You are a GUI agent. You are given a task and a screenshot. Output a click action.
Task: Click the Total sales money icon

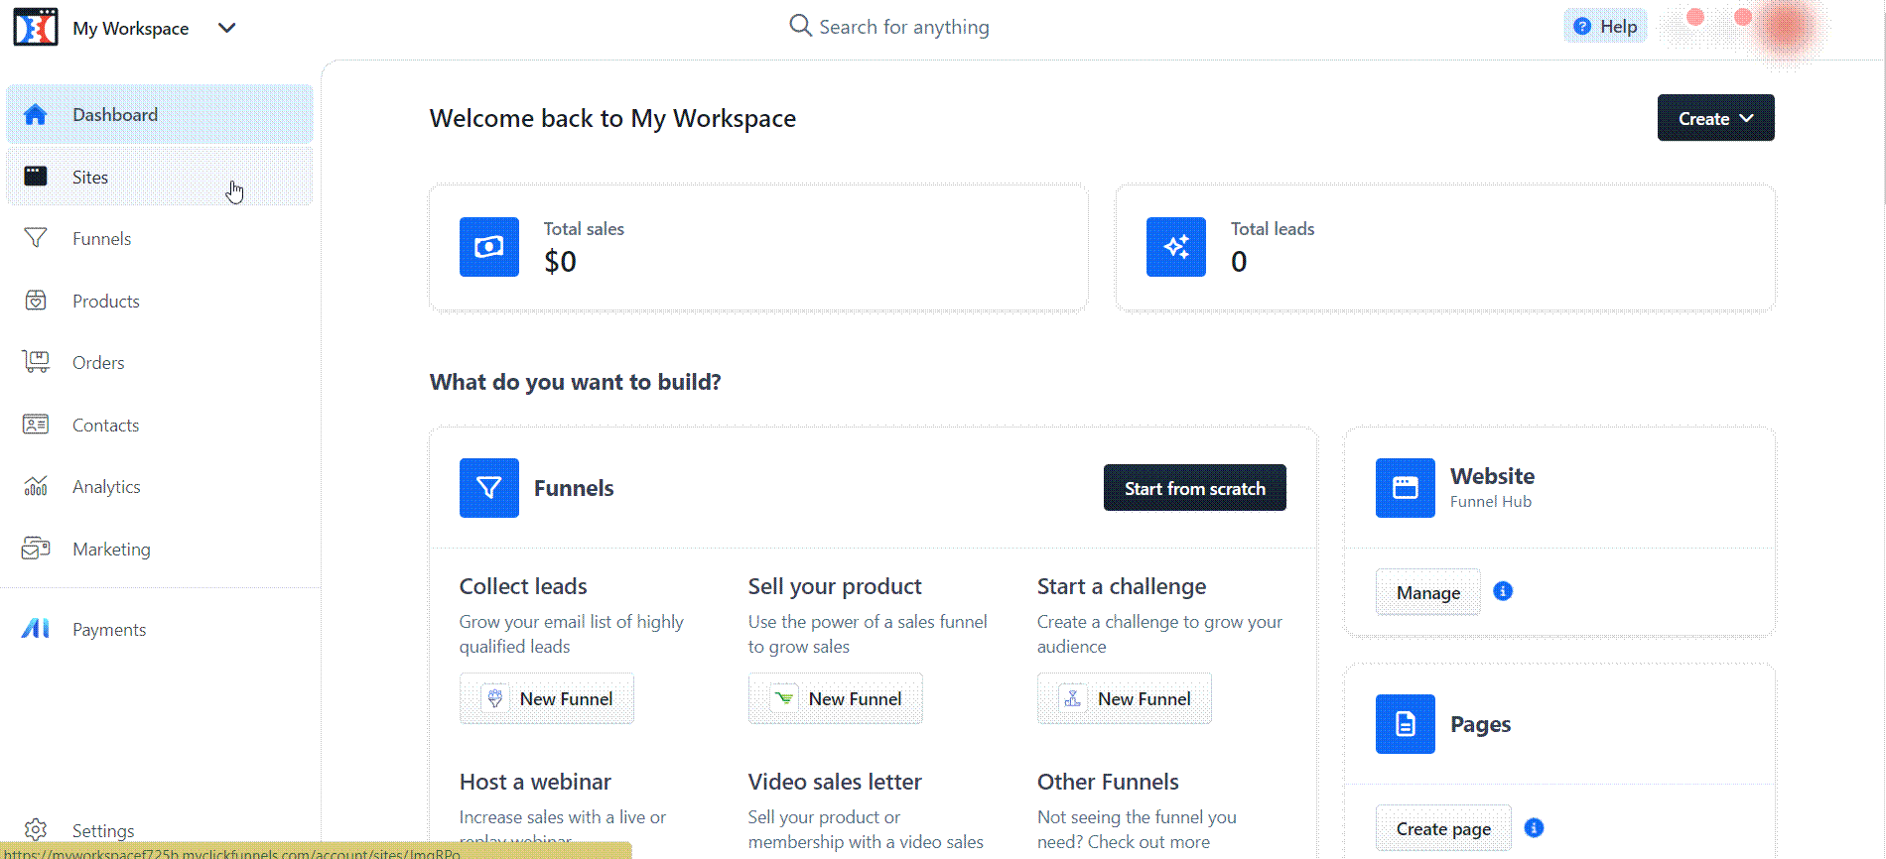coord(489,247)
